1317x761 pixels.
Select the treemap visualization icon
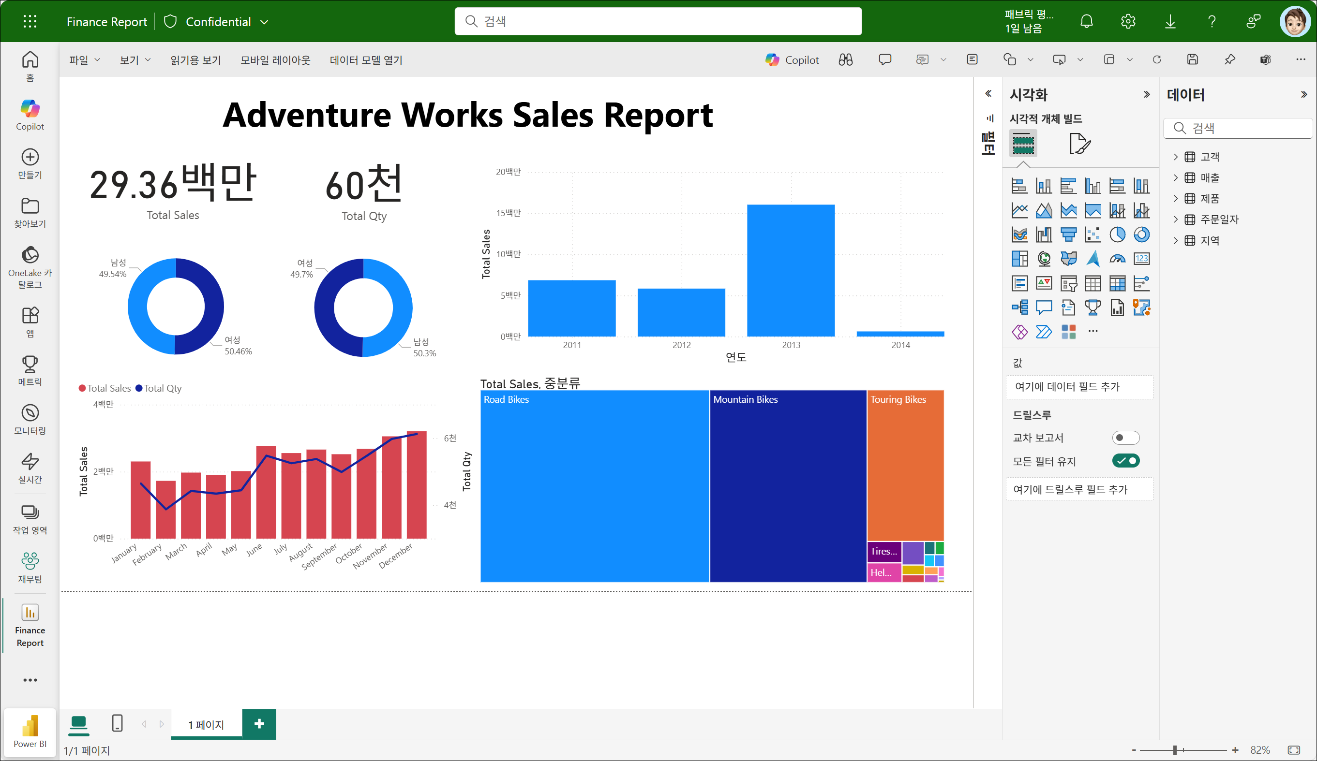point(1019,259)
